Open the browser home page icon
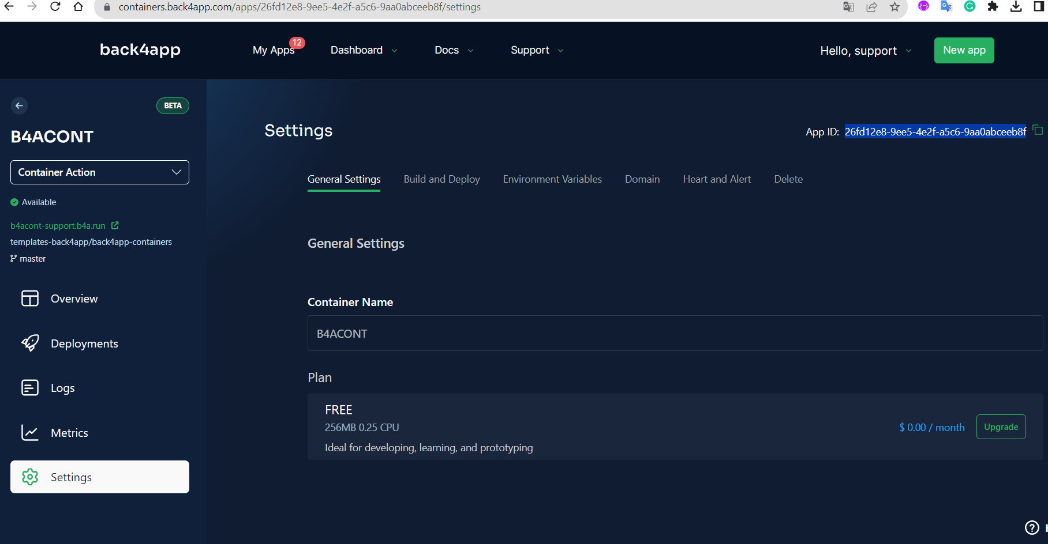Viewport: 1048px width, 544px height. click(78, 7)
